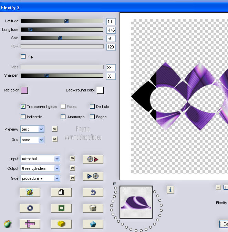Click the S button next to Output
The image size is (228, 232).
click(72, 168)
